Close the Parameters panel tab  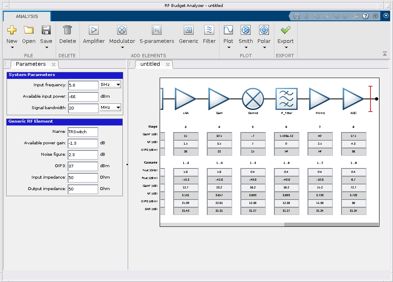[54, 65]
